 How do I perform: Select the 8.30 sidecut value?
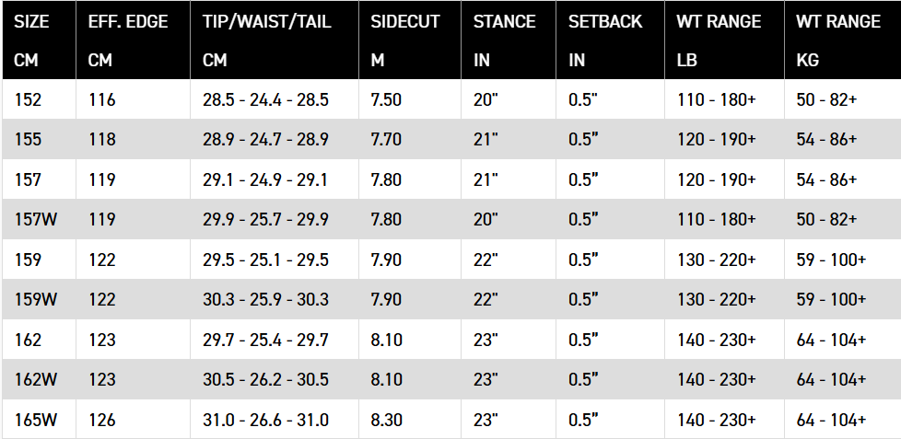386,421
